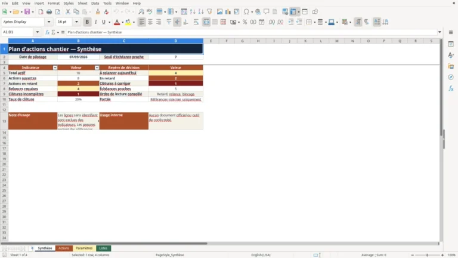458x258 pixels.
Task: Run the spelling check
Action: 150,12
